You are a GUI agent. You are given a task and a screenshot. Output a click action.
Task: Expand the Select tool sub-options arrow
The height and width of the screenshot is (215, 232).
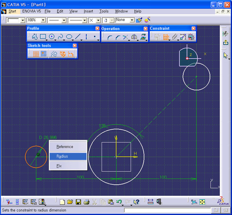tap(229, 59)
